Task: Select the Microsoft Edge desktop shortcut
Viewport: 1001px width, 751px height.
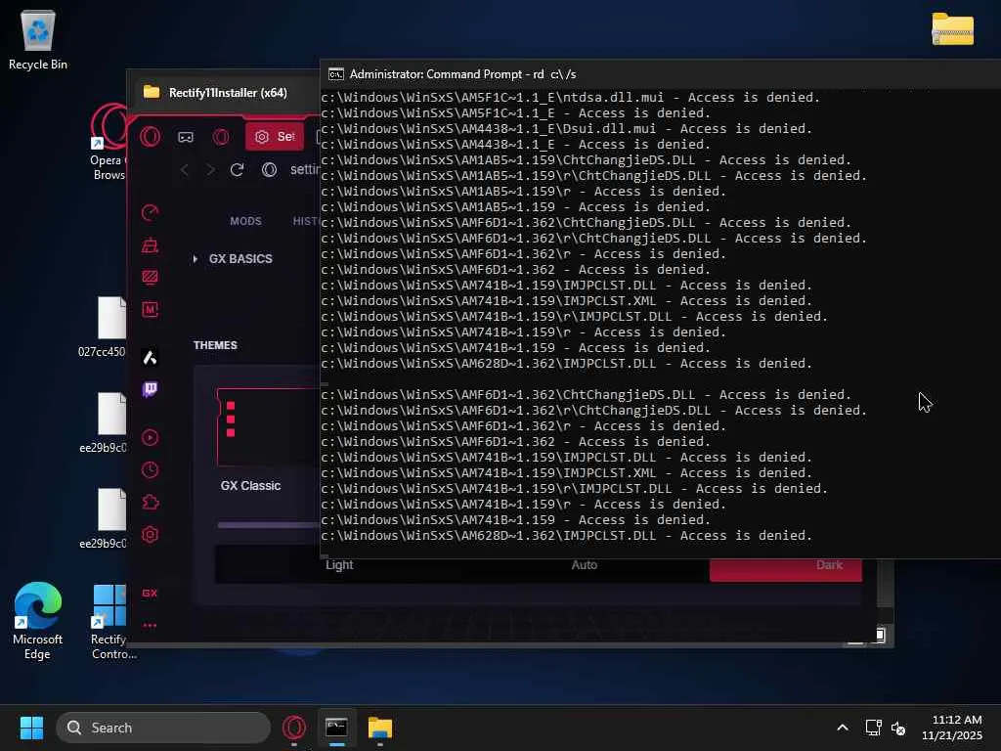Action: (38, 621)
